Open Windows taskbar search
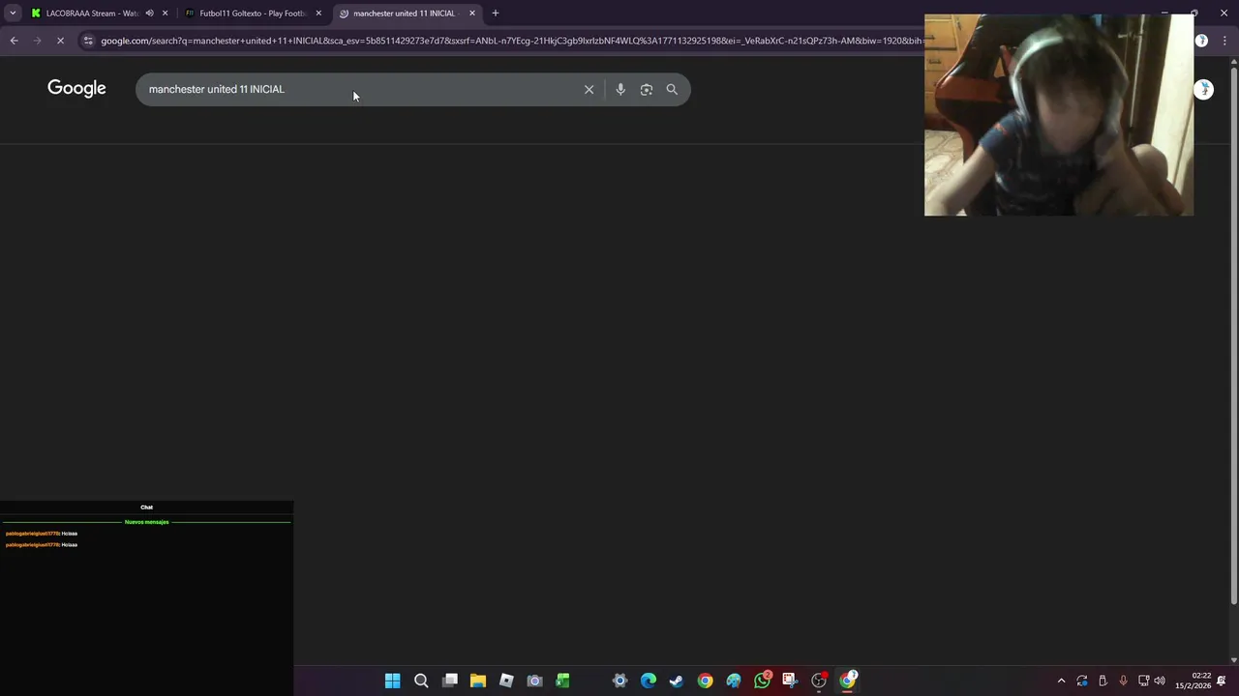This screenshot has width=1239, height=696. 421,681
